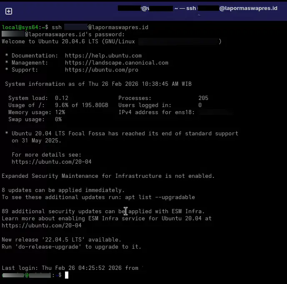The image size is (287, 284).
Task: Click the Swap usage 0% value
Action: point(58,120)
